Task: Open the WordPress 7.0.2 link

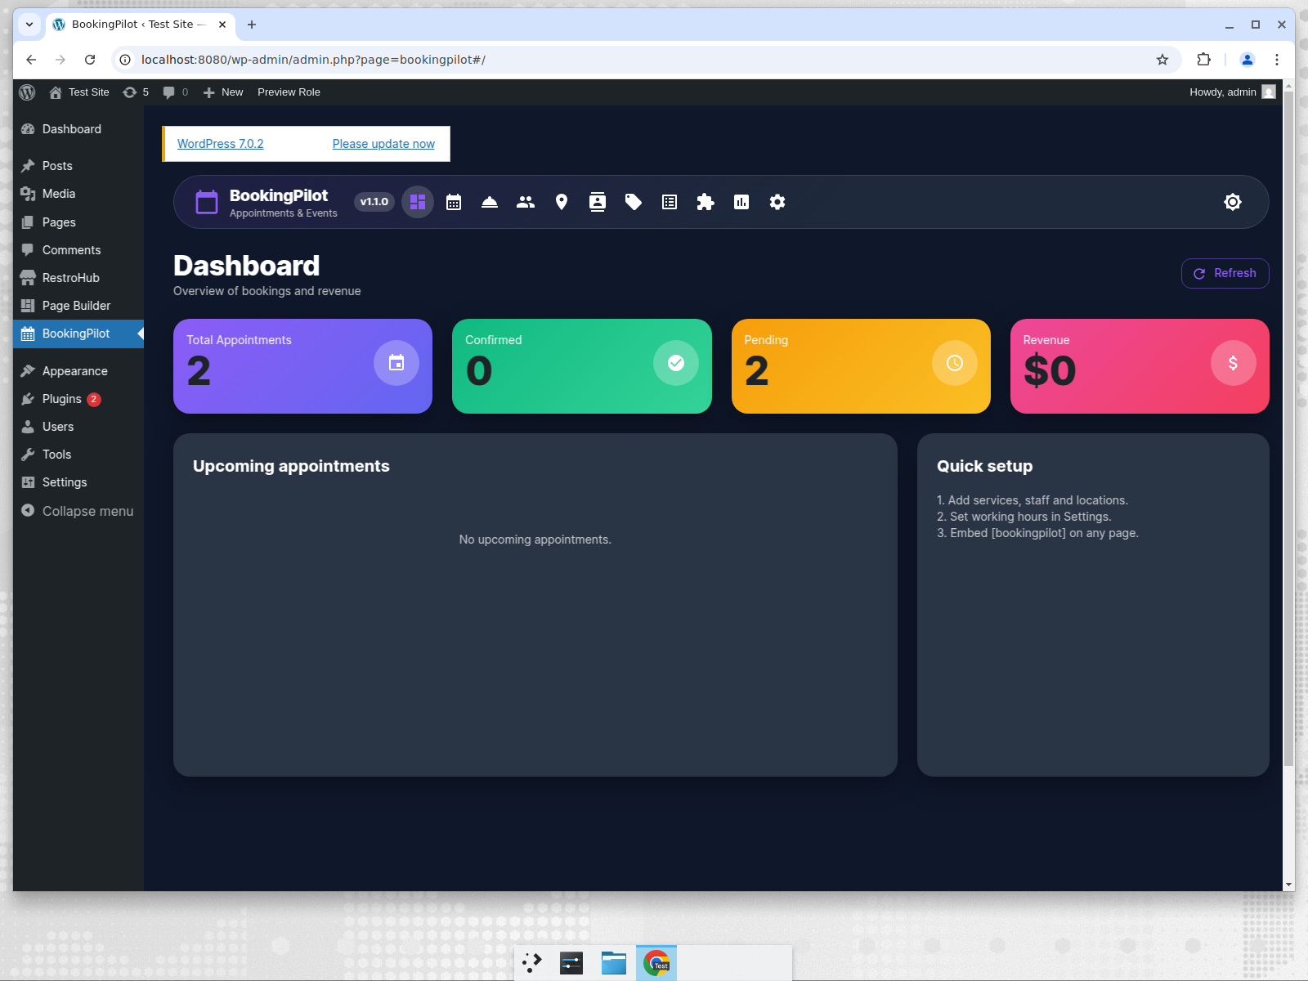Action: pyautogui.click(x=221, y=144)
